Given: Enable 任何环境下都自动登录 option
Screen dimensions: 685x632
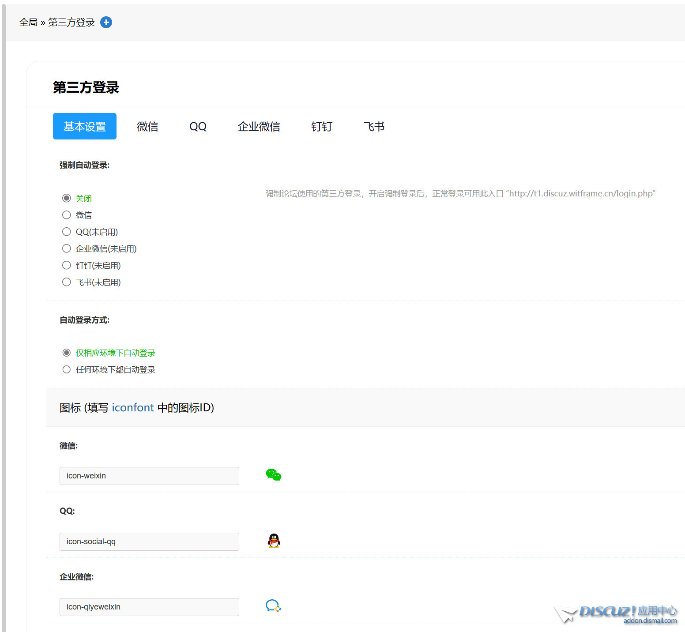Looking at the screenshot, I should pyautogui.click(x=67, y=369).
